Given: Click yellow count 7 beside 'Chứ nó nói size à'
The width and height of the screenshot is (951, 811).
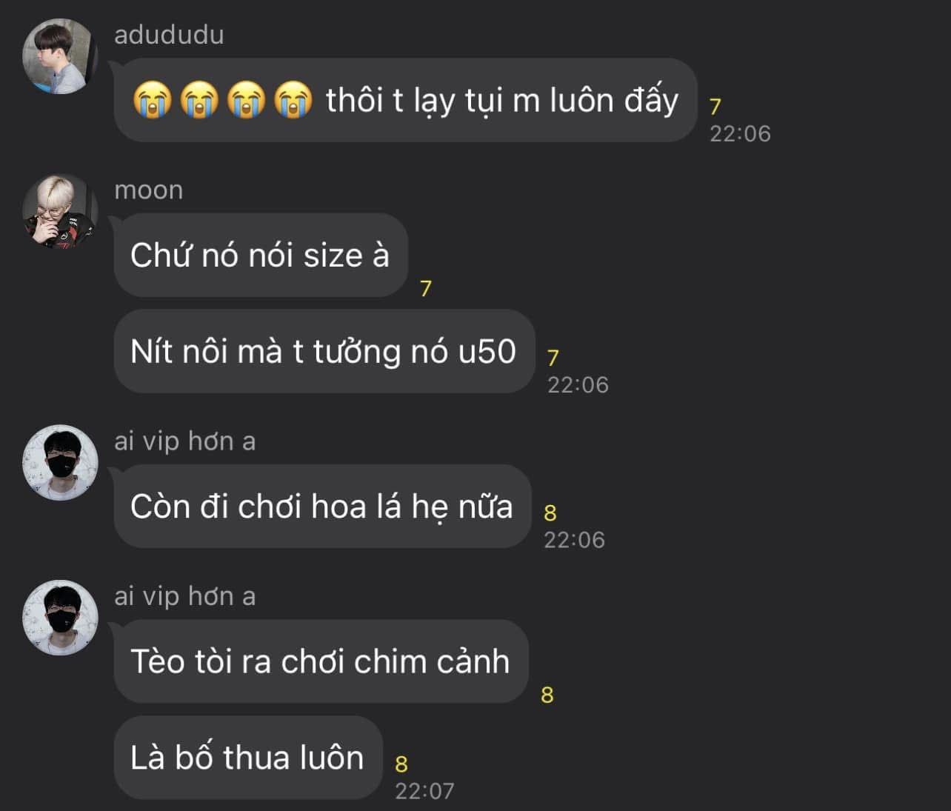Looking at the screenshot, I should [x=426, y=288].
